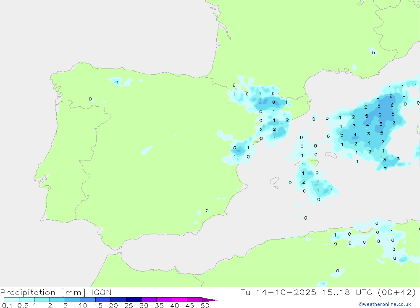Image resolution: width=420 pixels, height=308 pixels.
Task: Click the Ibiza island outline
Action: [x=274, y=181]
